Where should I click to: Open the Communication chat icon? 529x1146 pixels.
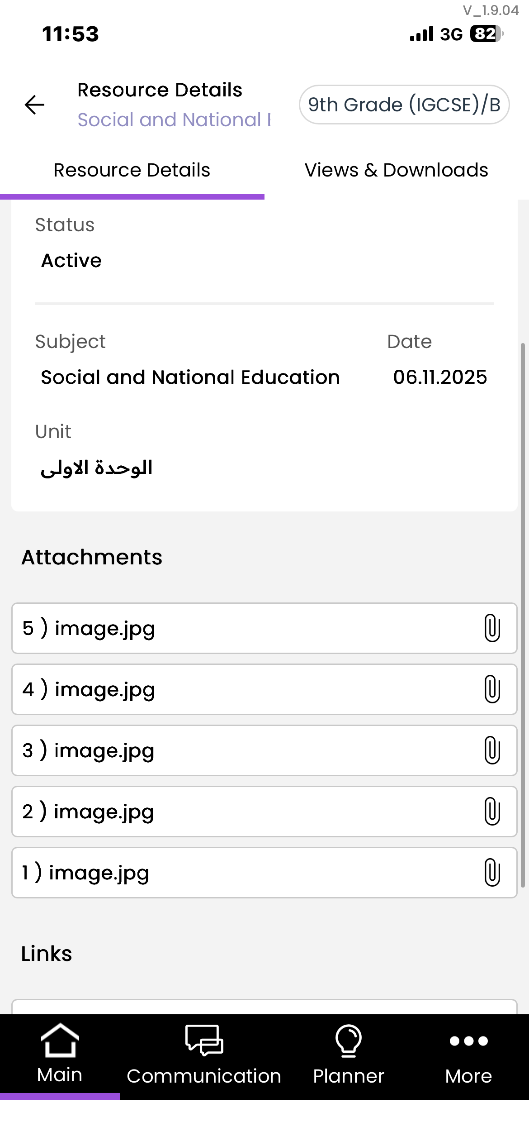[204, 1041]
